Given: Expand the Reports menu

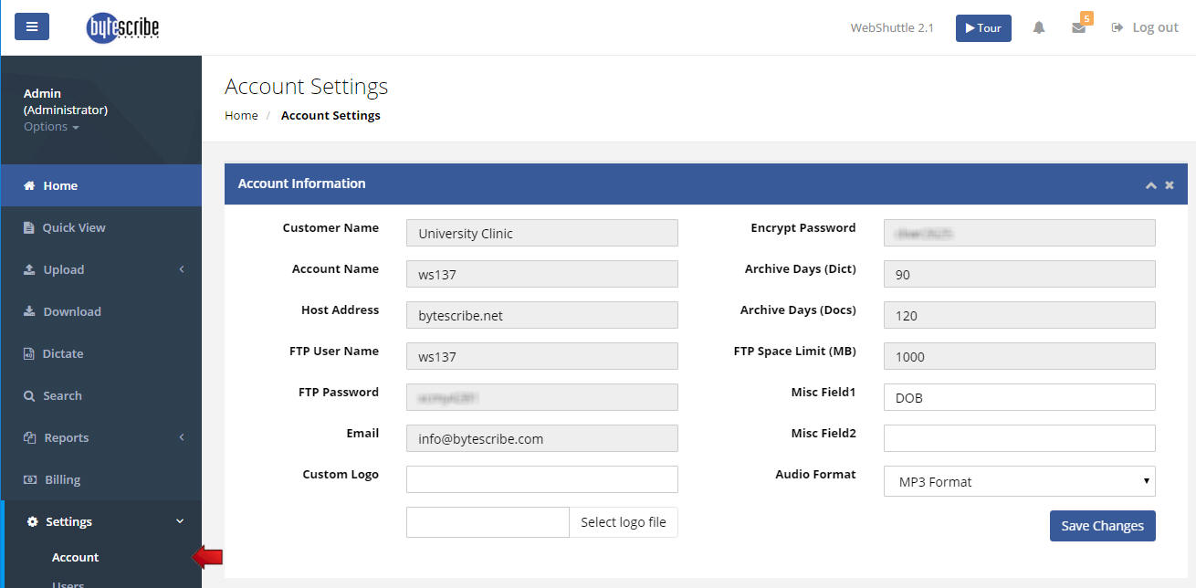Looking at the screenshot, I should tap(100, 437).
